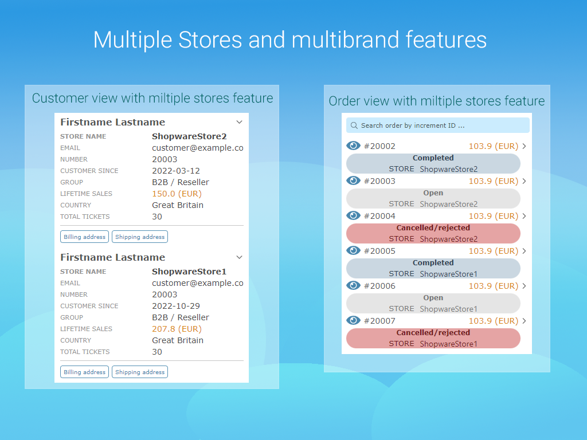587x440 pixels.
Task: Open Shipping address for ShopwareStore1 customer
Action: pos(140,372)
